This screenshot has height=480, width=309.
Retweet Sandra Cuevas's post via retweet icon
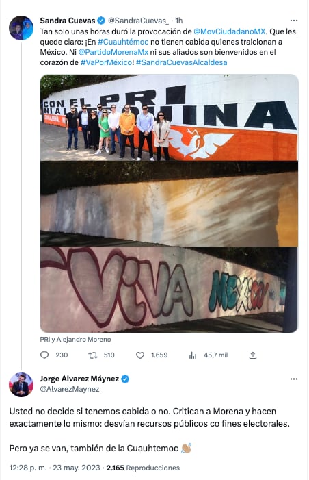92,355
